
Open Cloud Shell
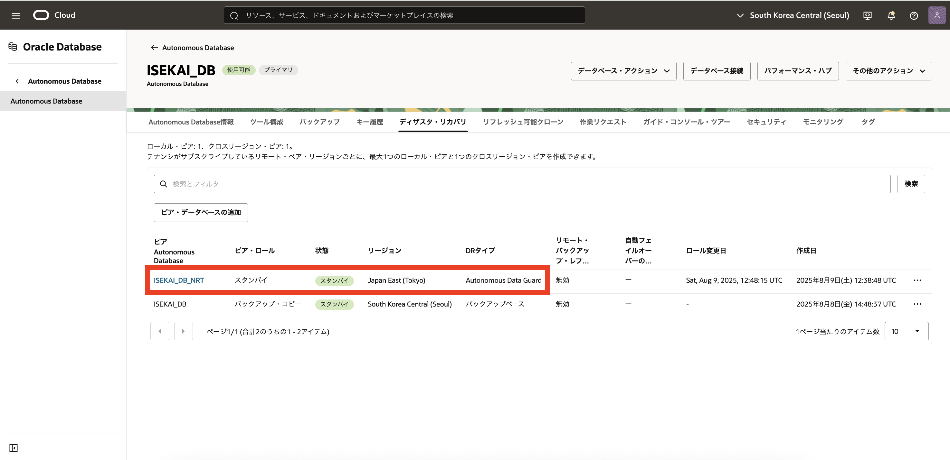[867, 15]
